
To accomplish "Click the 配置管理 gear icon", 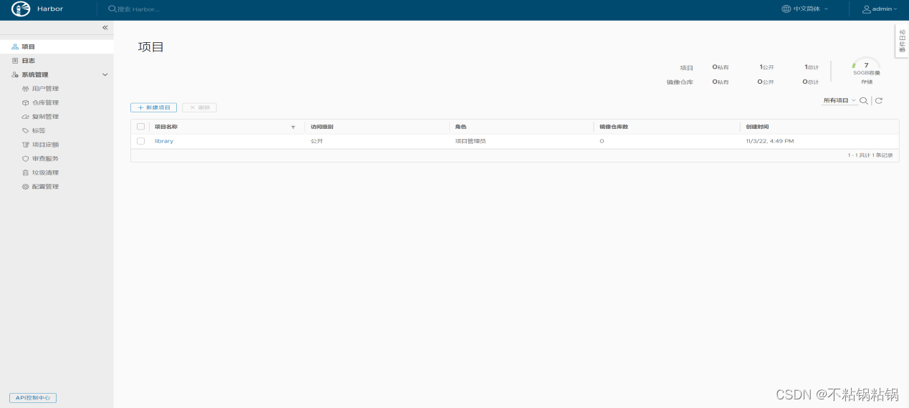I will tap(26, 186).
